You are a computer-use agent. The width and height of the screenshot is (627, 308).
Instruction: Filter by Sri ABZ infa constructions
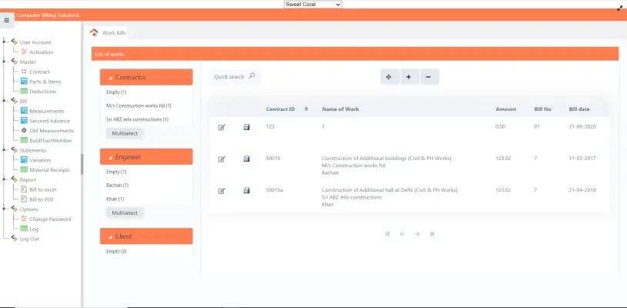tap(137, 119)
